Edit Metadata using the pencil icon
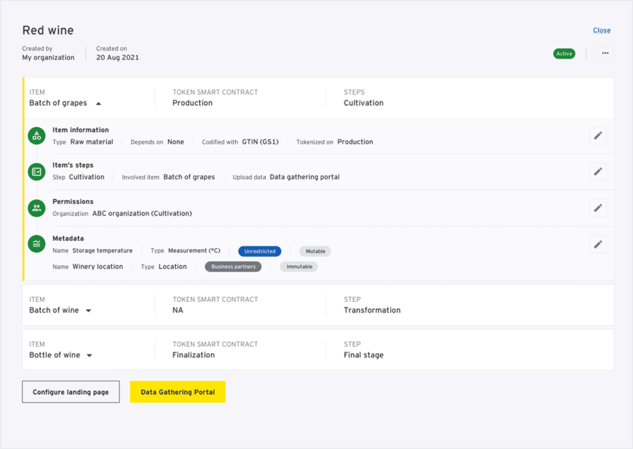633x449 pixels. pyautogui.click(x=598, y=244)
